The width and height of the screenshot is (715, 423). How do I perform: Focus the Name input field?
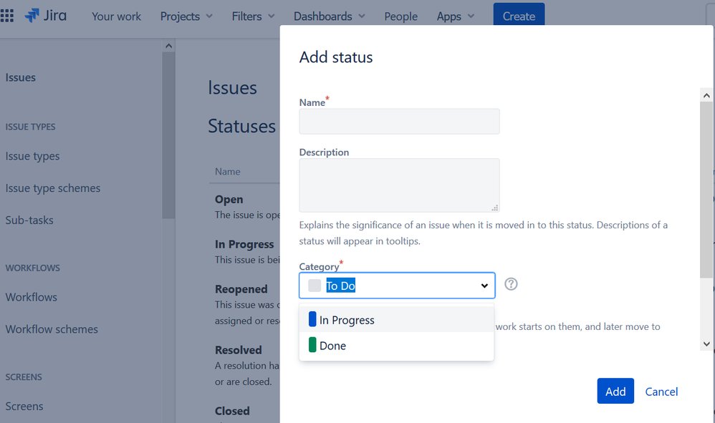coord(400,122)
